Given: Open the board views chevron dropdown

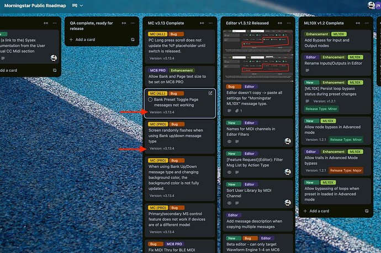Looking at the screenshot, I should 81,6.
